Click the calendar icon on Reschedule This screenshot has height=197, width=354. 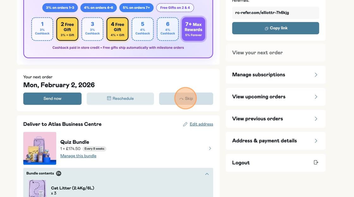point(109,98)
